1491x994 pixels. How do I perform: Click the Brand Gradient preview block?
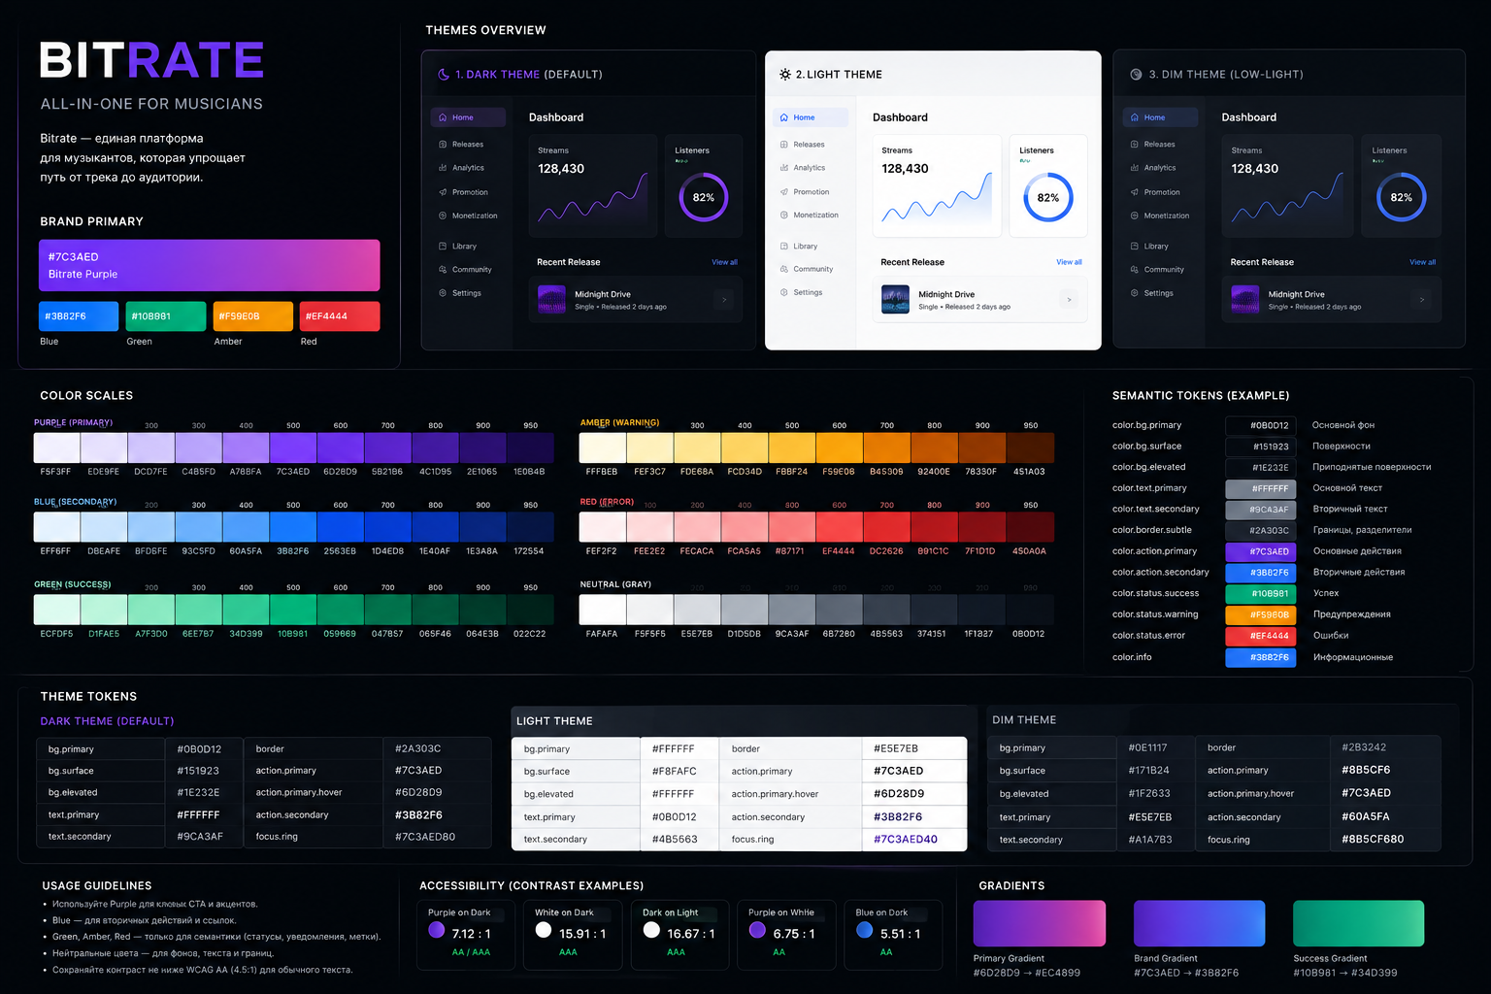click(1199, 923)
